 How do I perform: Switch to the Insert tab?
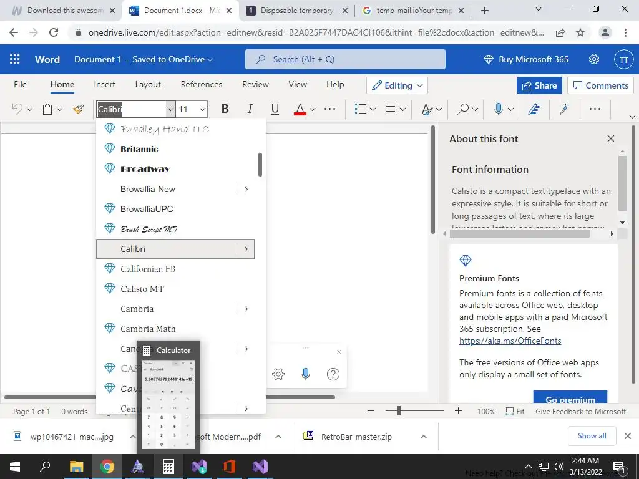click(104, 84)
